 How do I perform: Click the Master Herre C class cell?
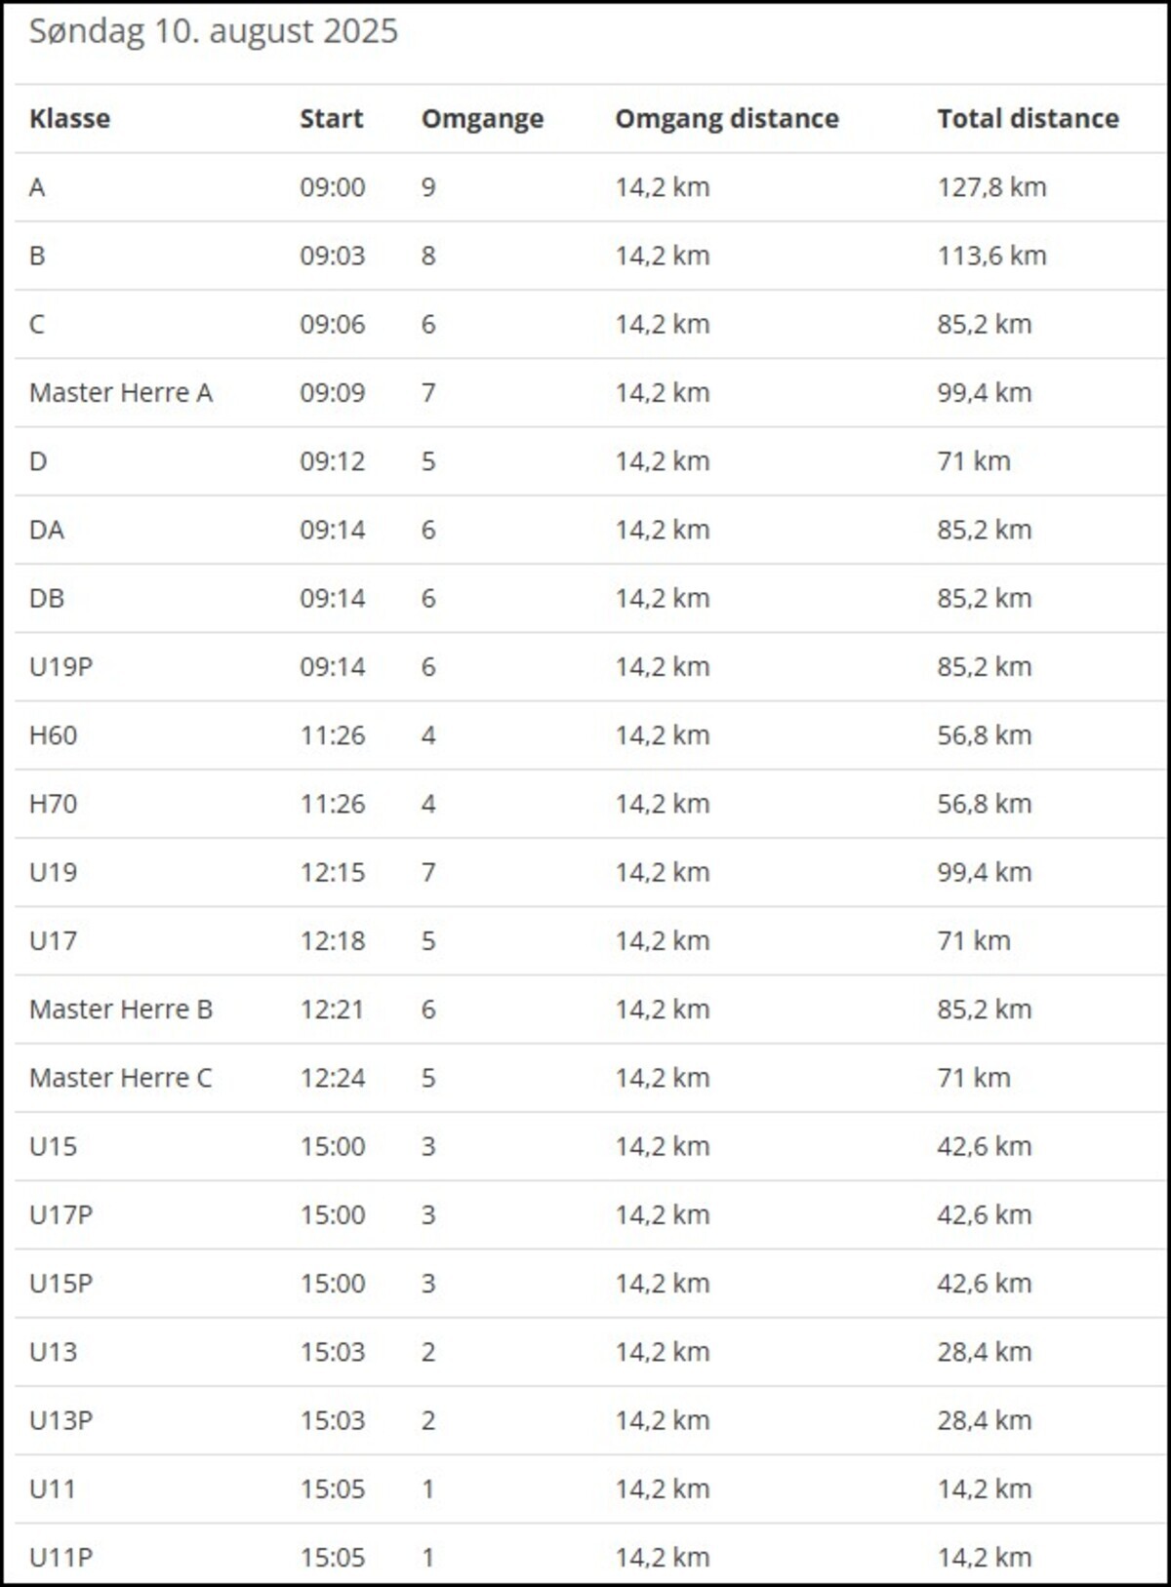tap(121, 1078)
